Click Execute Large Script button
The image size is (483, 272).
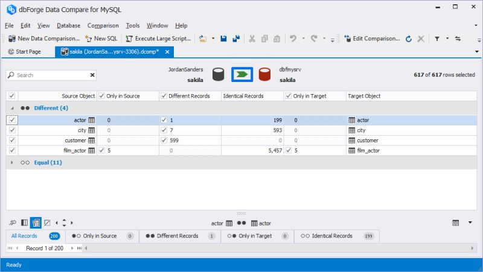coord(158,39)
